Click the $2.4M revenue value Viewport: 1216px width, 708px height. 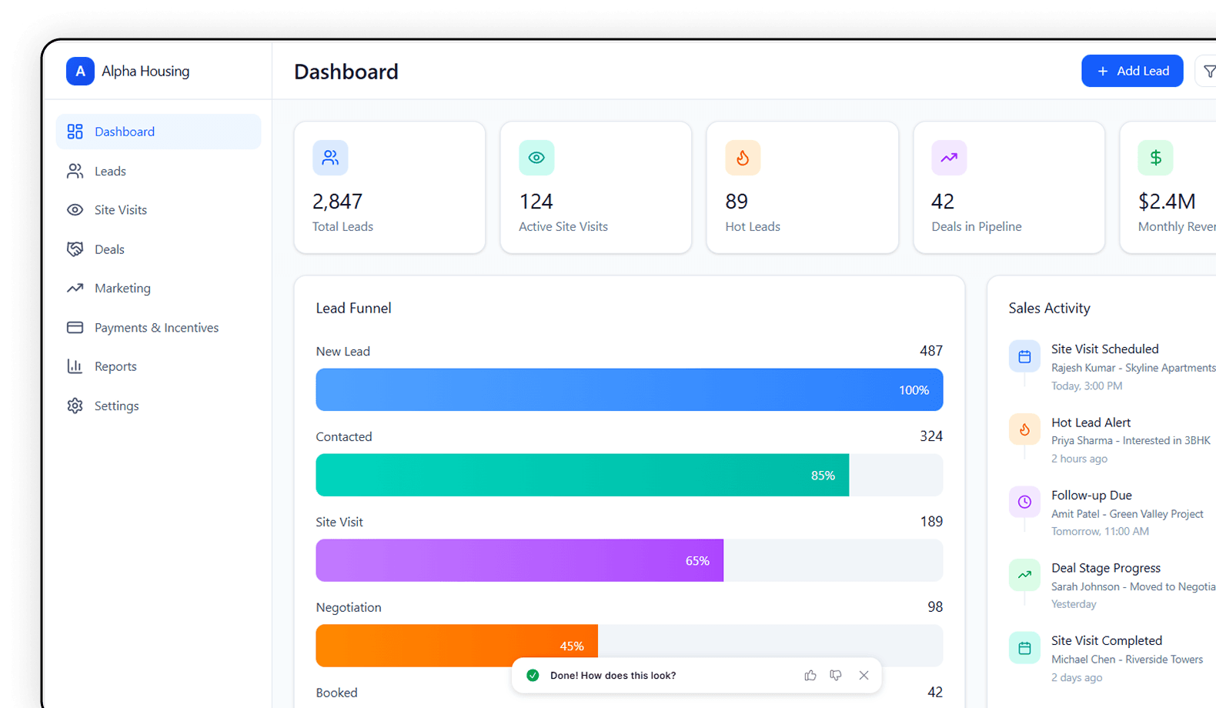[1167, 202]
